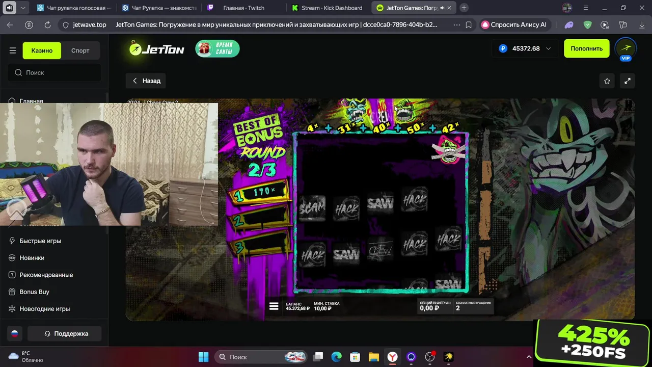Open the language flag selector
Screen dimensions: 652x367
coord(15,333)
